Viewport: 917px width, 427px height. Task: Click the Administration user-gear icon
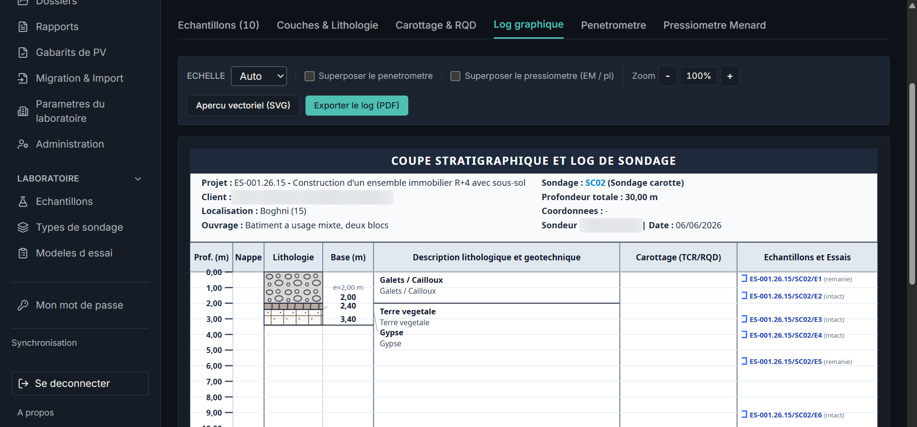(x=23, y=144)
